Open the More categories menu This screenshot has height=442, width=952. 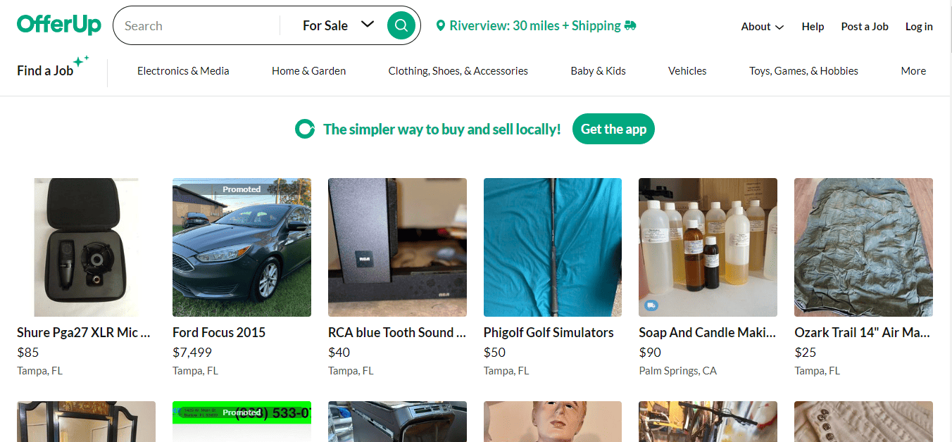tap(913, 70)
